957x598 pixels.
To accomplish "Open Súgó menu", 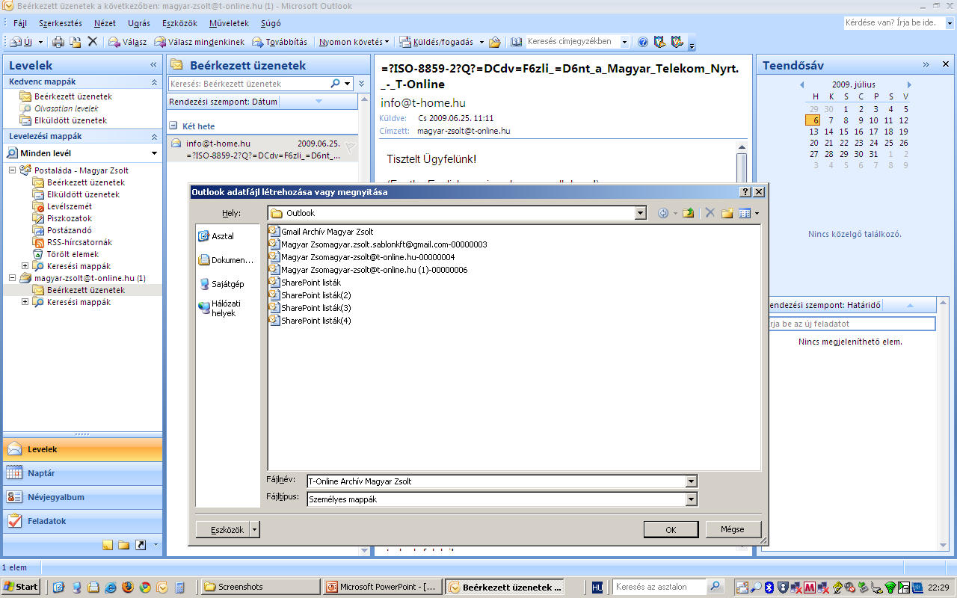I will pyautogui.click(x=270, y=23).
